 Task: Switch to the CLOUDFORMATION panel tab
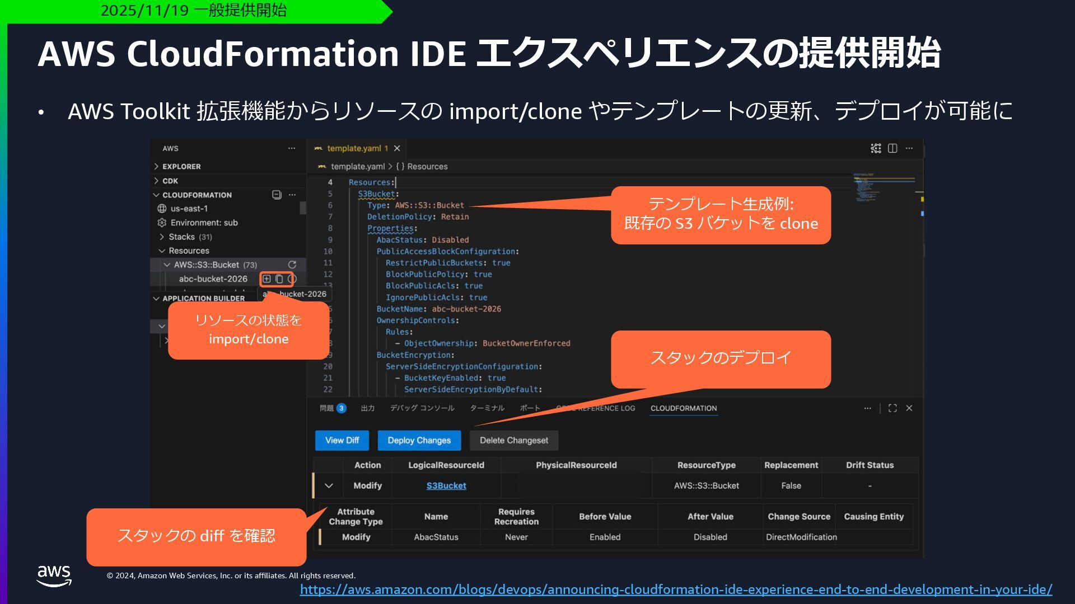click(683, 408)
